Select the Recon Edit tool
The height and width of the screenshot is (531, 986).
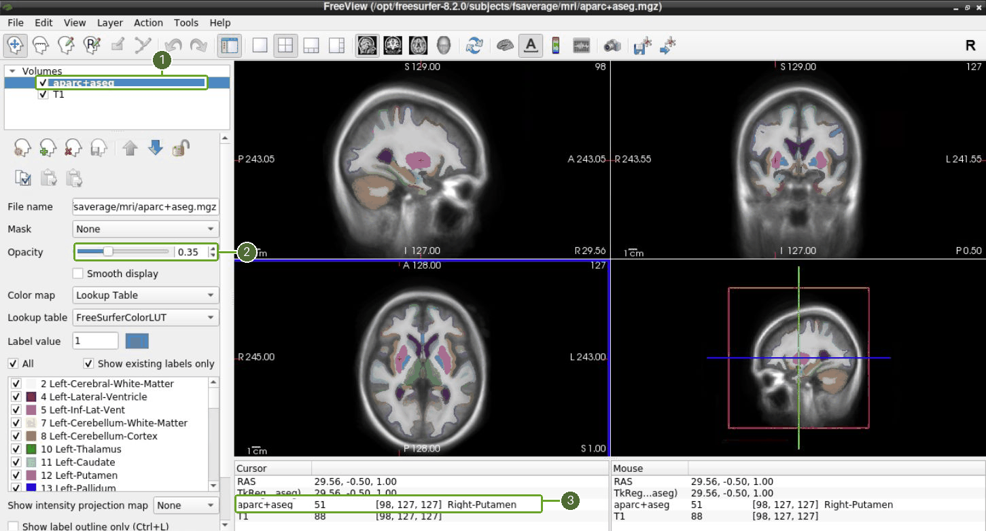tap(92, 45)
